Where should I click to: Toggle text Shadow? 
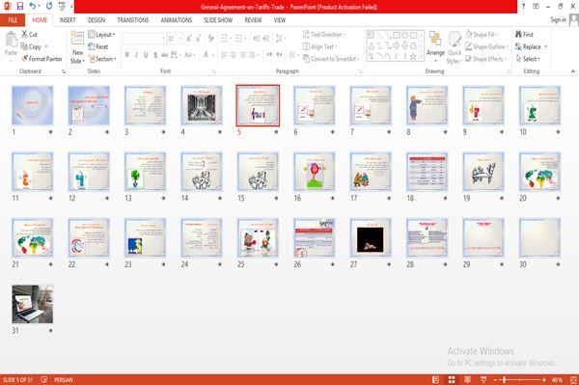155,55
